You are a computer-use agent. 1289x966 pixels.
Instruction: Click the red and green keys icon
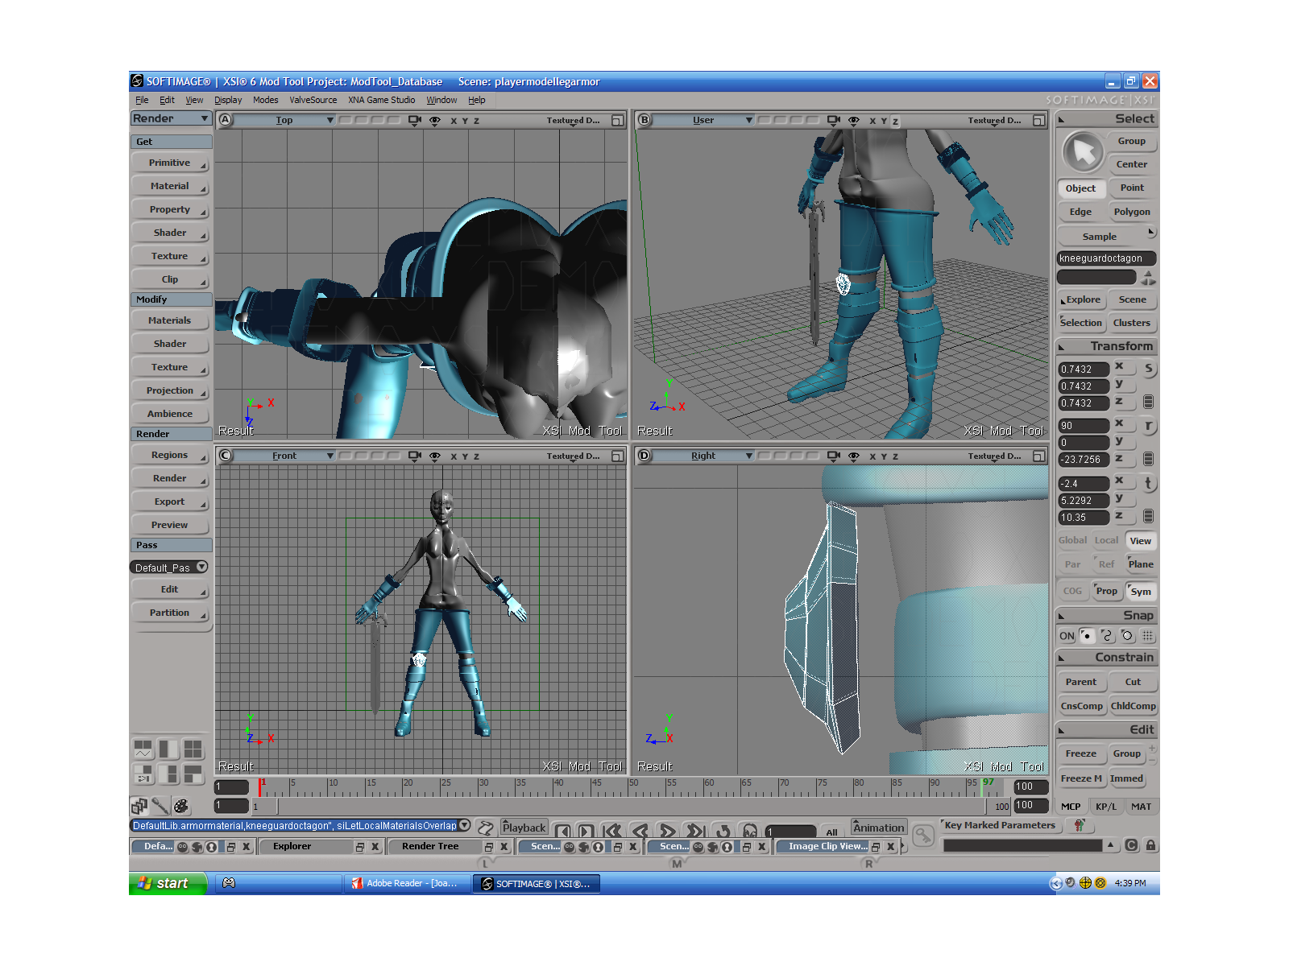click(1079, 825)
